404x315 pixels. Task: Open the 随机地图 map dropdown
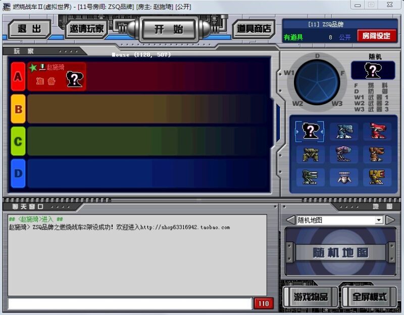point(379,220)
